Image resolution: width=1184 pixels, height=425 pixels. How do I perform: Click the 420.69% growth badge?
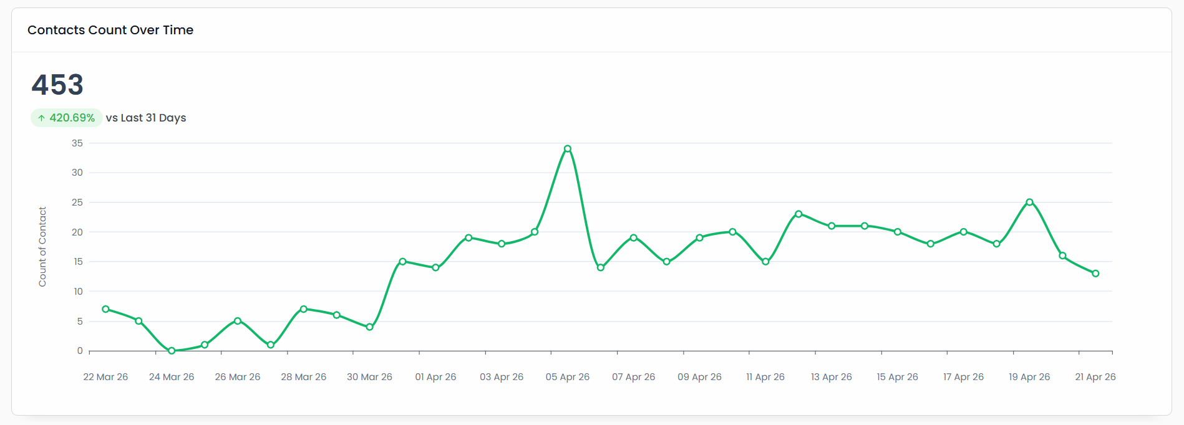click(67, 118)
